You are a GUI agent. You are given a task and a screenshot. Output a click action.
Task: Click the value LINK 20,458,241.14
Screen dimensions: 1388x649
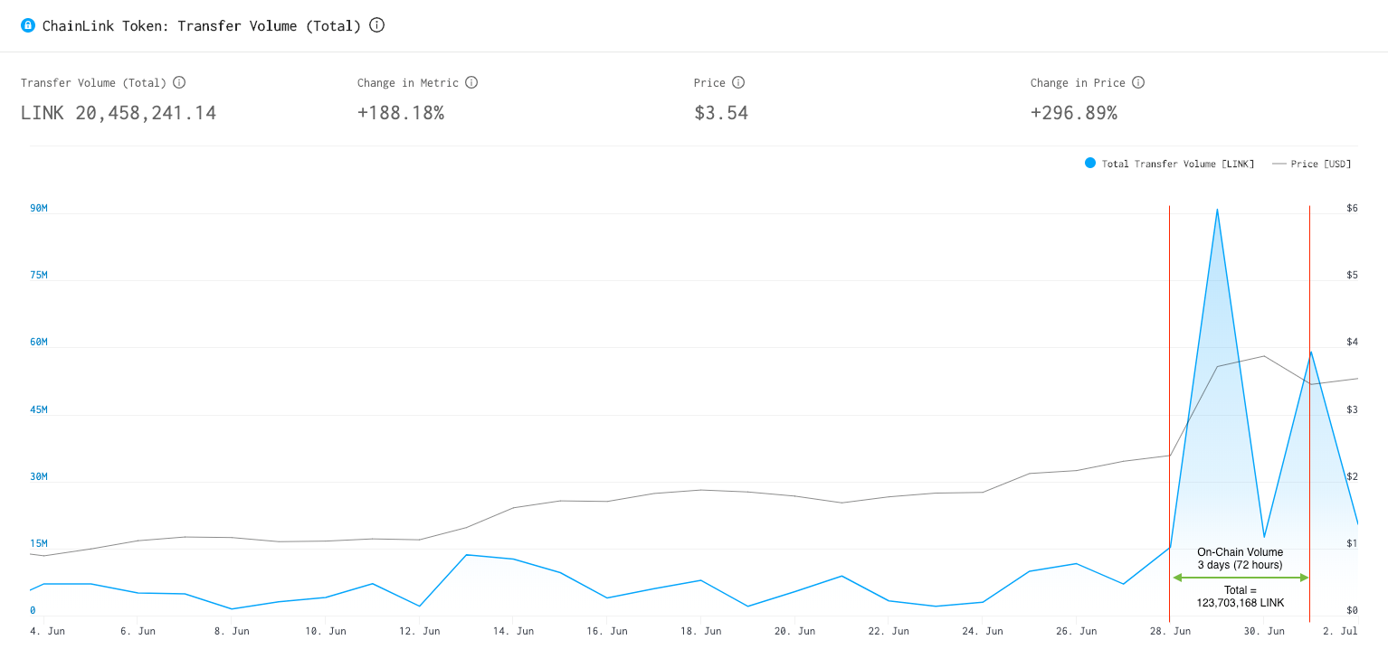[119, 113]
